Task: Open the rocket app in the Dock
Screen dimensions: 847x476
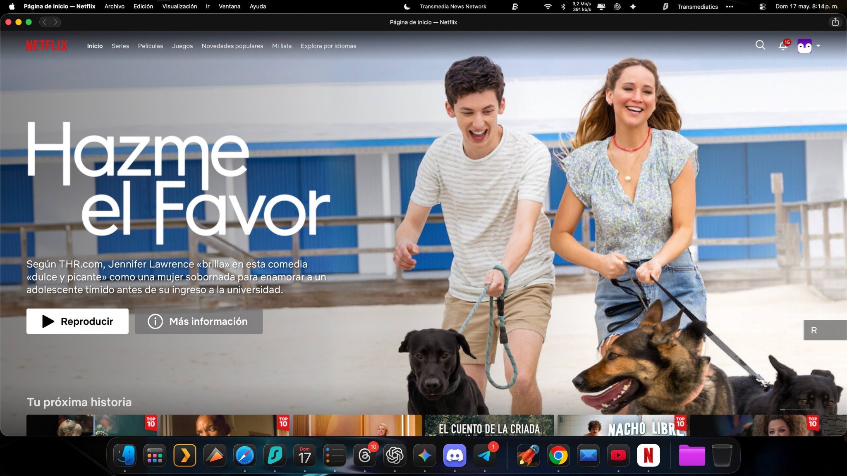Action: [528, 455]
